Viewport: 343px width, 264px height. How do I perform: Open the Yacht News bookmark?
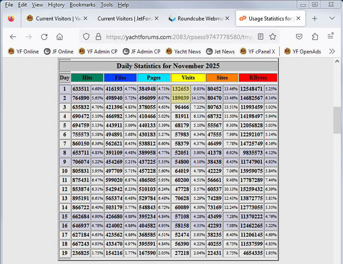(x=183, y=51)
